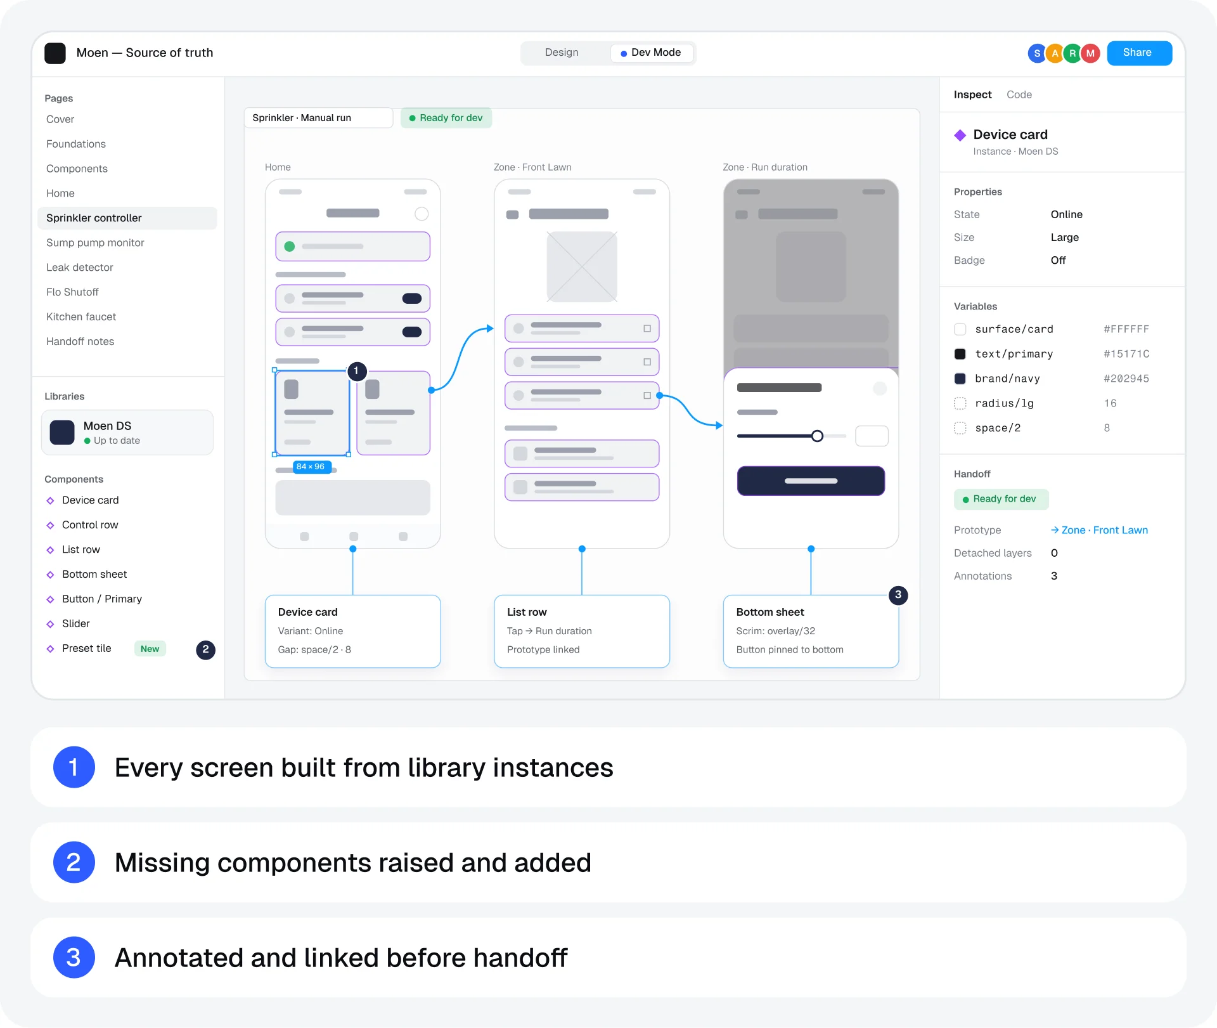Click the space/2 variable row
Viewport: 1217px width, 1028px height.
click(x=1052, y=428)
